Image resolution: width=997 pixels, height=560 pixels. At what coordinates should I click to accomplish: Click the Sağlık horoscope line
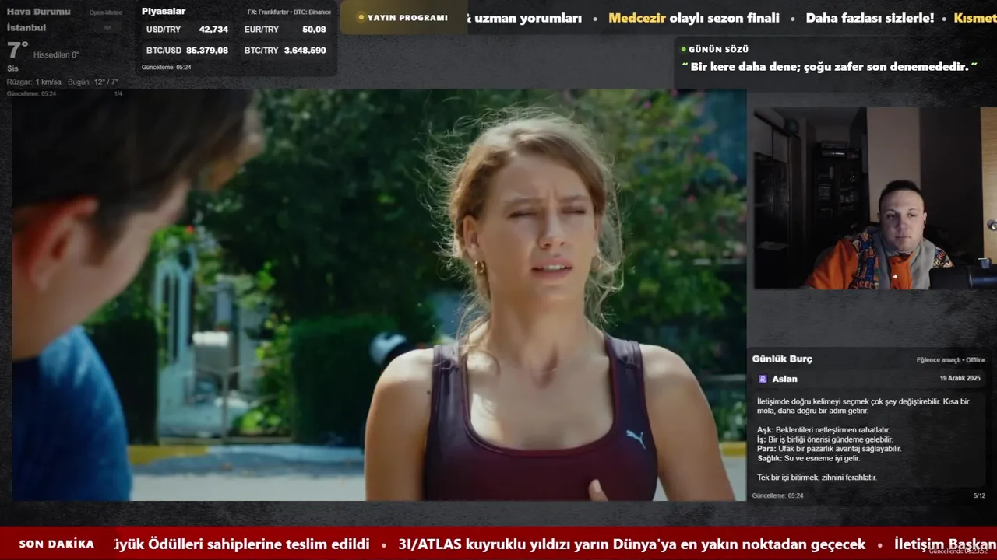coord(809,458)
